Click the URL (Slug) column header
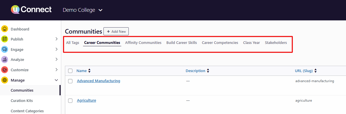 pos(304,71)
